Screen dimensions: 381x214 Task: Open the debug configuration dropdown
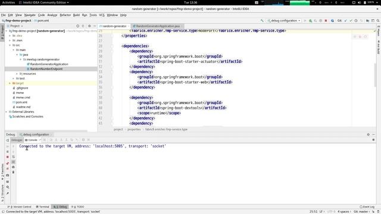284,21
